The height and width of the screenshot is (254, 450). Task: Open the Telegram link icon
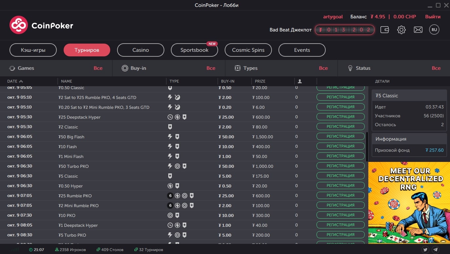(436, 250)
